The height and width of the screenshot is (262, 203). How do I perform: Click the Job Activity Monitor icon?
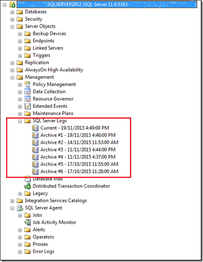[x=28, y=222]
